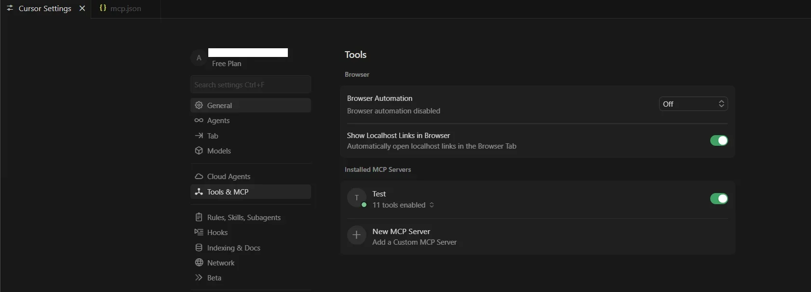Click the plus icon for New MCP Server
This screenshot has height=292, width=811.
click(x=356, y=235)
